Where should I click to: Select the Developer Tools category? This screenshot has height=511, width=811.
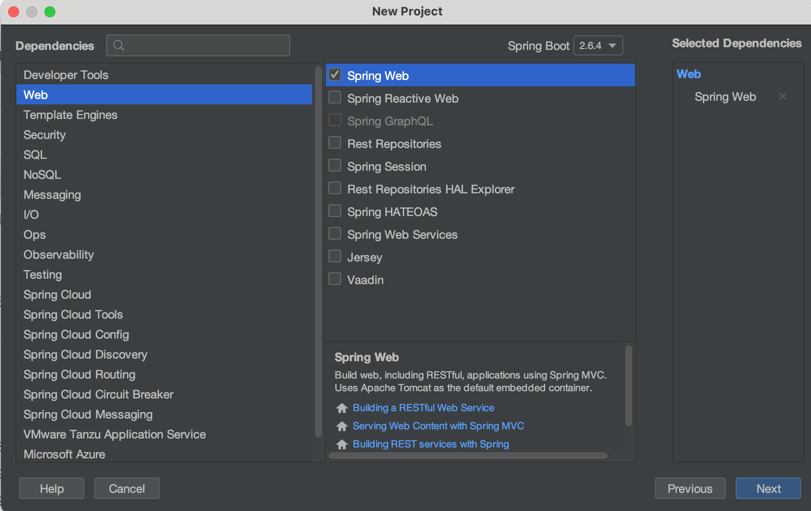click(66, 75)
